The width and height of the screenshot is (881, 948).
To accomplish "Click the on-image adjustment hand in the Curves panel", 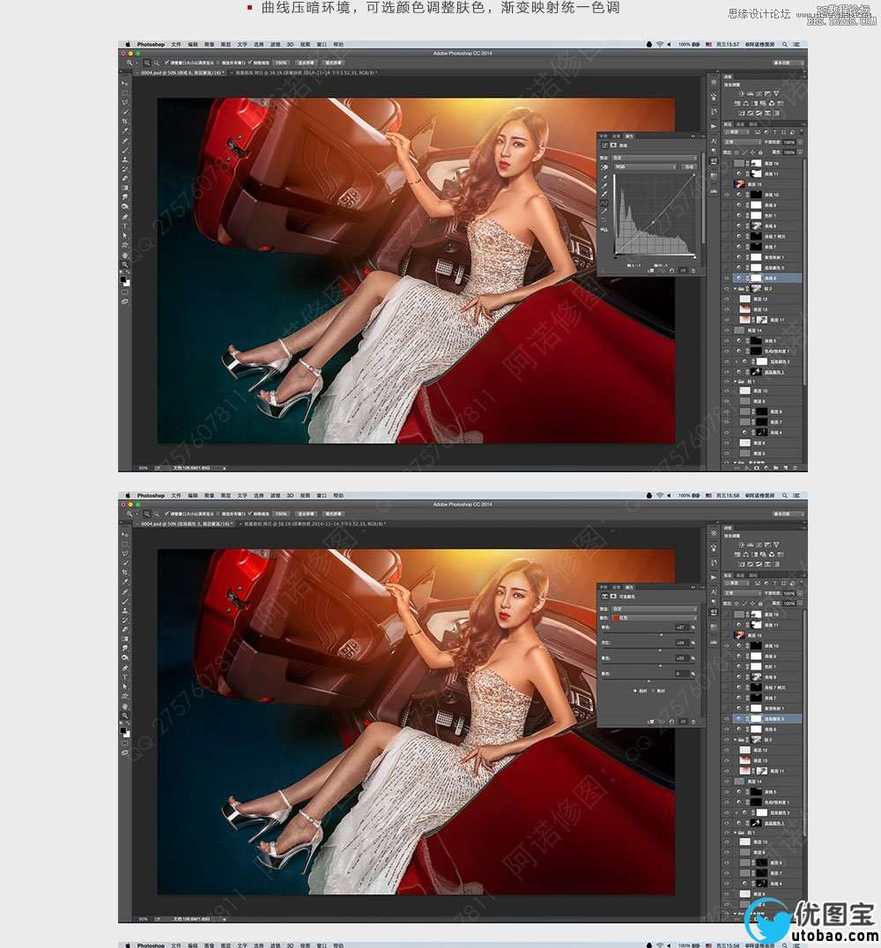I will tap(604, 167).
